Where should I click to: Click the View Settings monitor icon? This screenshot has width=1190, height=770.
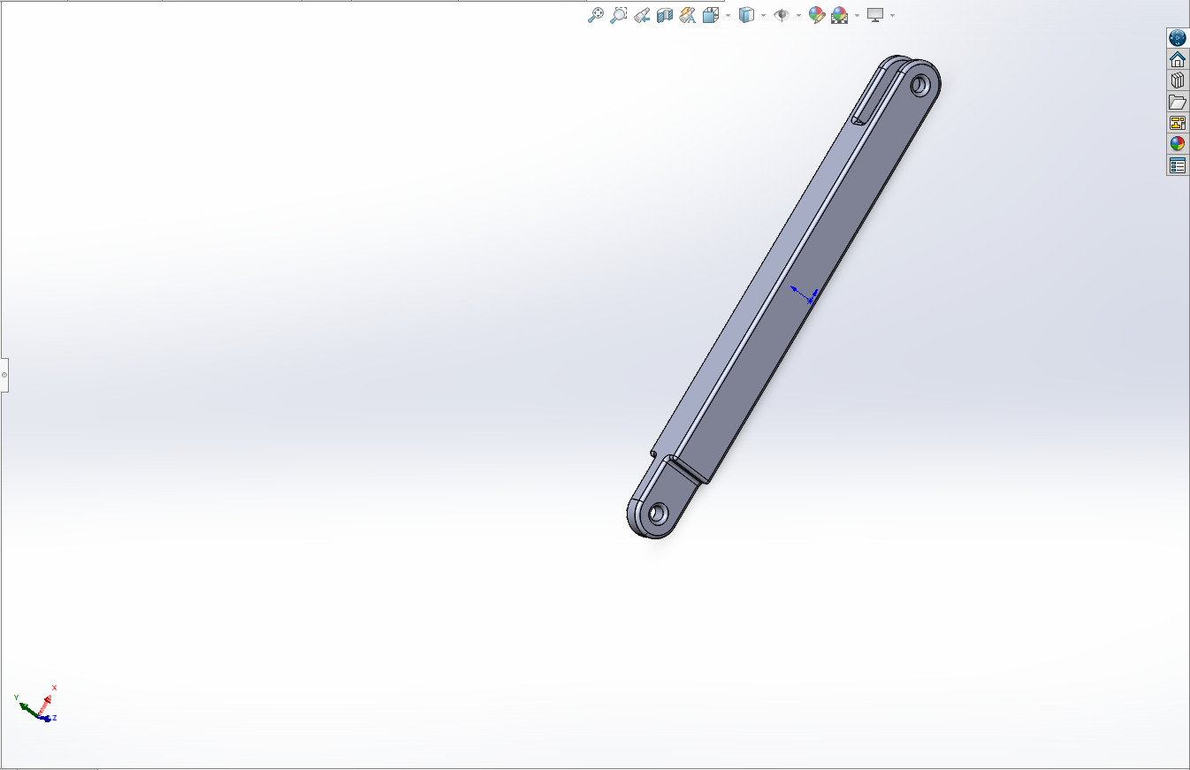[x=875, y=15]
